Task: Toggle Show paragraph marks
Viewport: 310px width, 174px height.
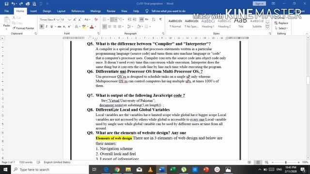Action: 160,19
